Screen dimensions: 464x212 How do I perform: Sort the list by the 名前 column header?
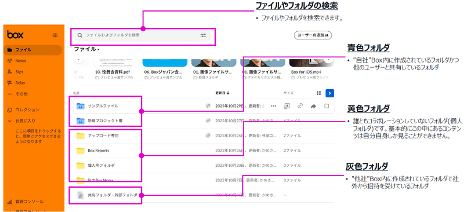coord(76,93)
